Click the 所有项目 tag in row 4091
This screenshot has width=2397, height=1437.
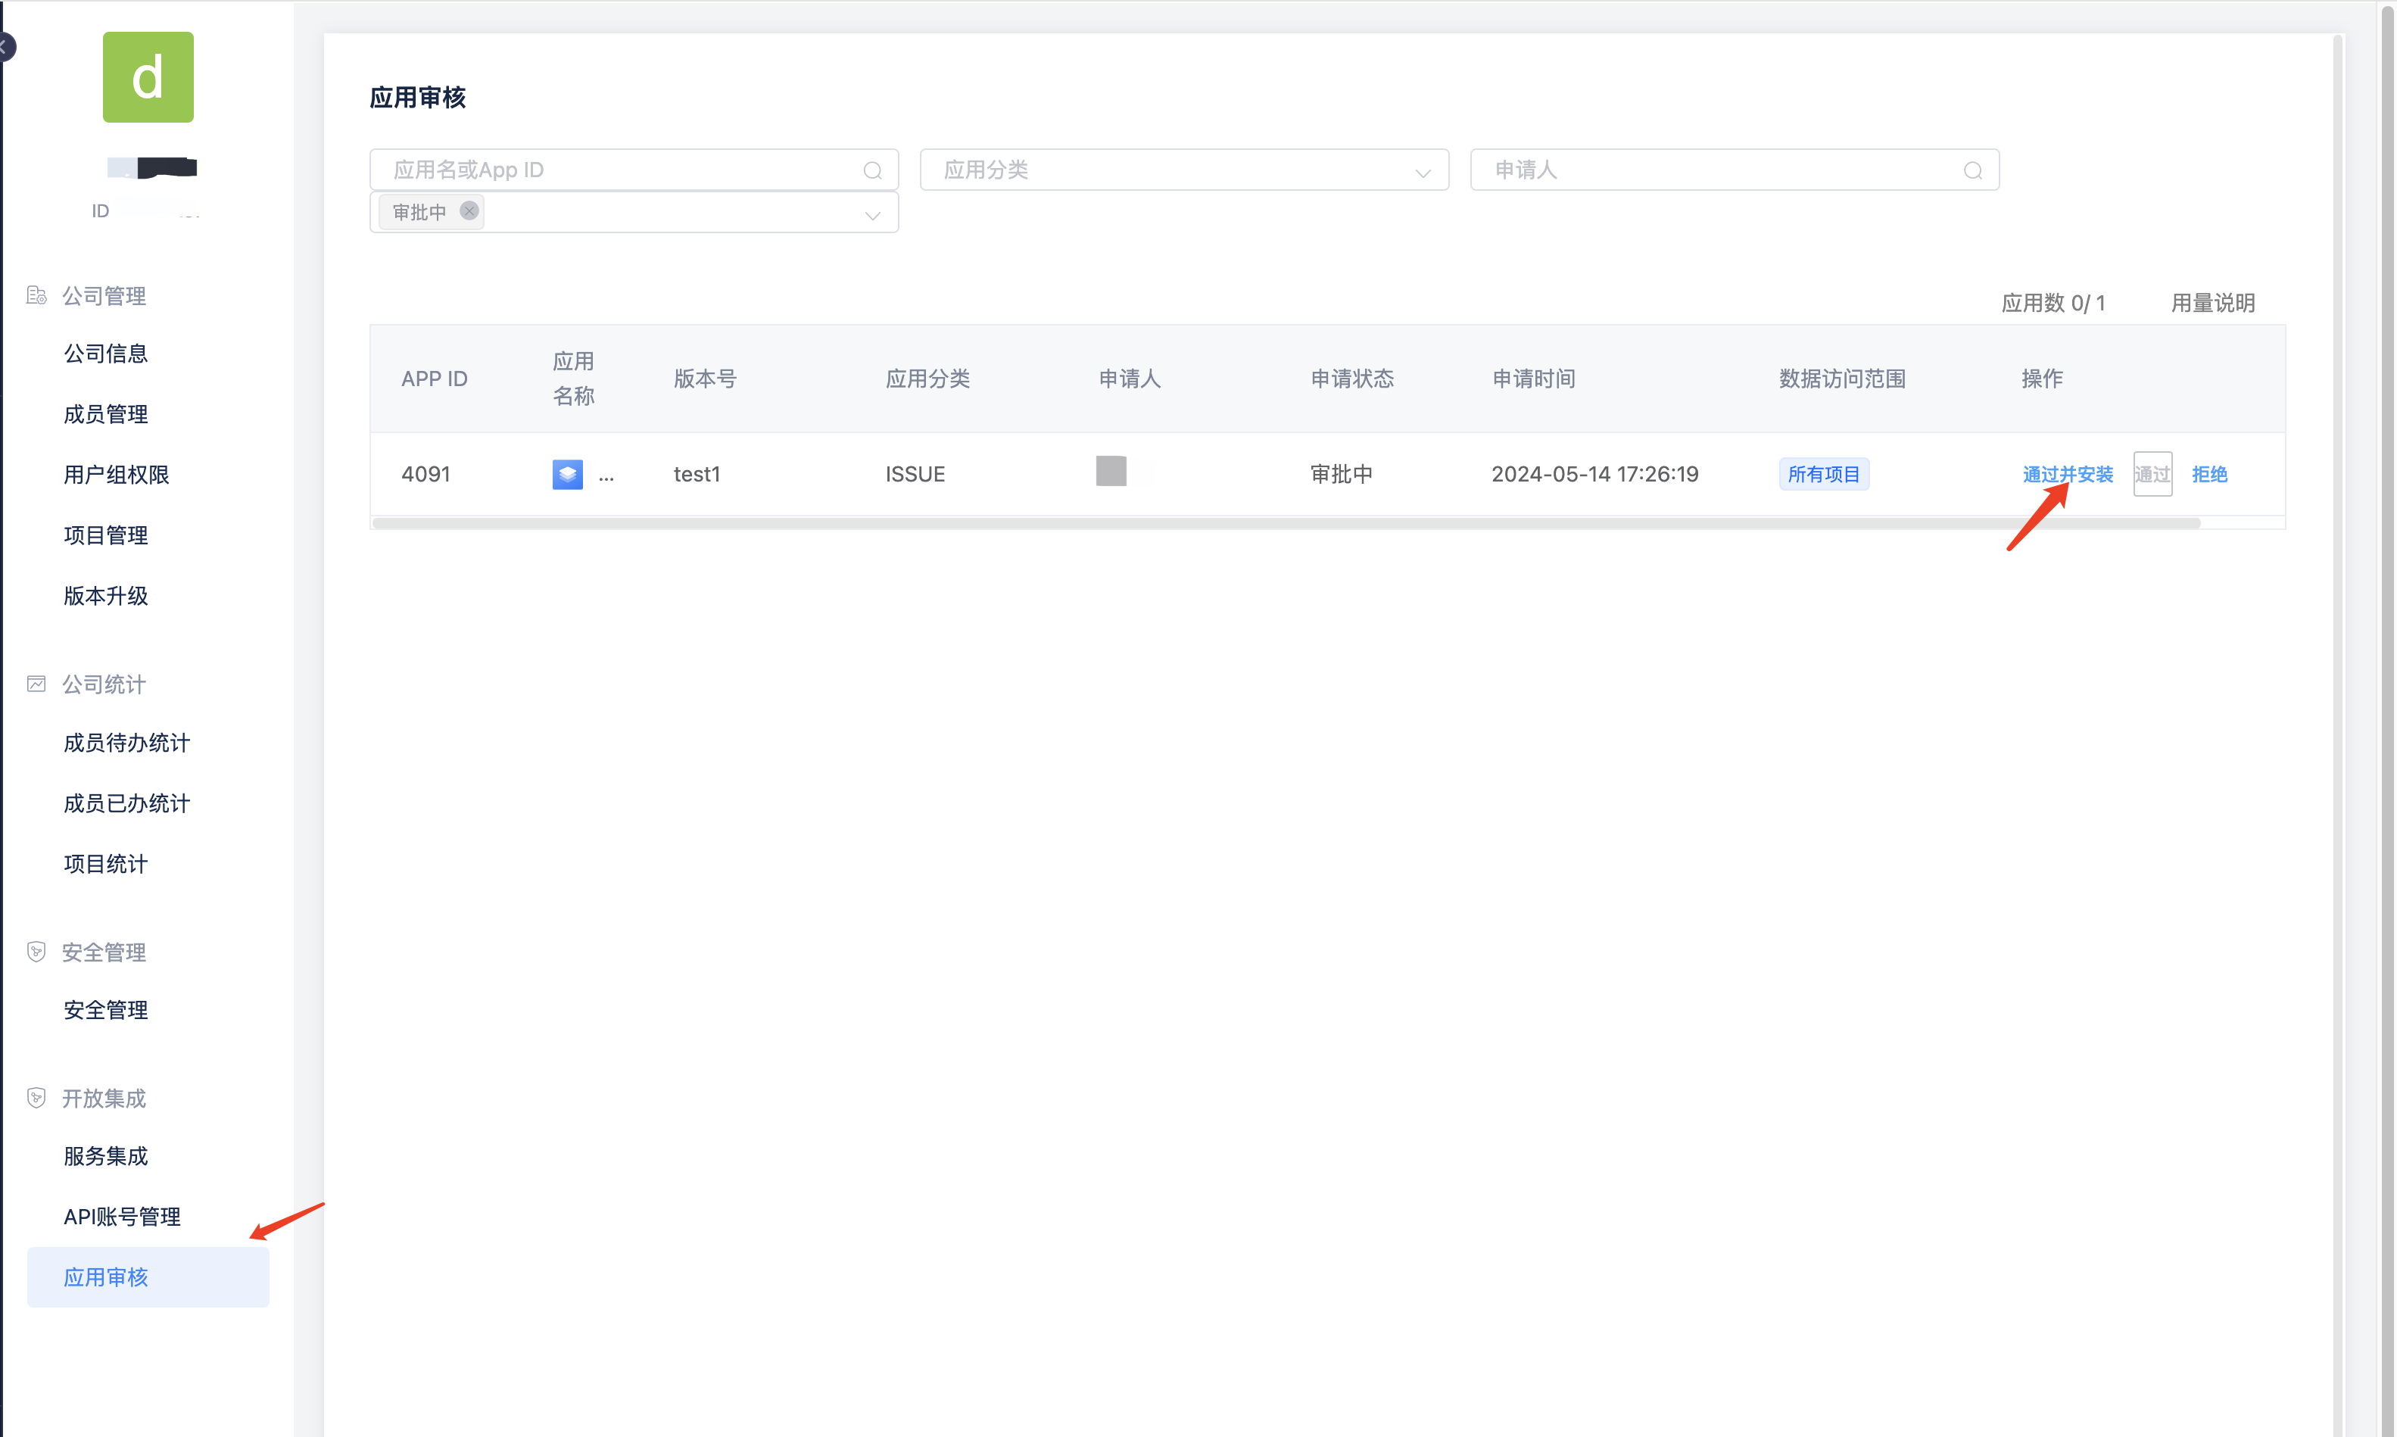(1824, 475)
